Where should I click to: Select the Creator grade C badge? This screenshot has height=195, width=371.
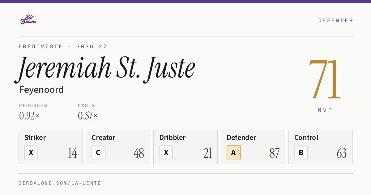[98, 152]
